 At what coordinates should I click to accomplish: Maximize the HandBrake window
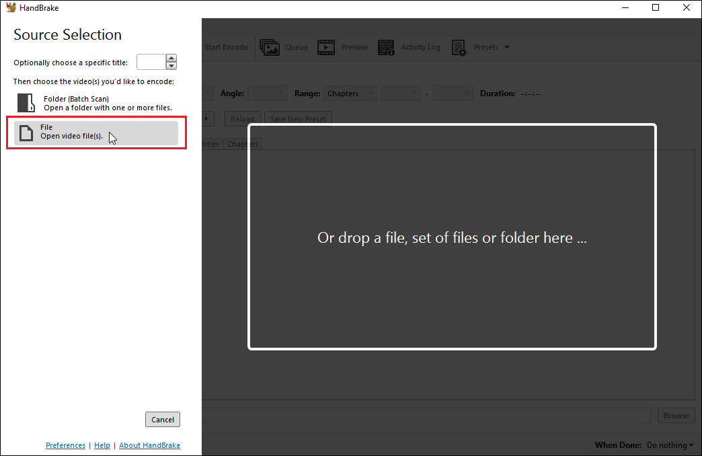click(656, 7)
